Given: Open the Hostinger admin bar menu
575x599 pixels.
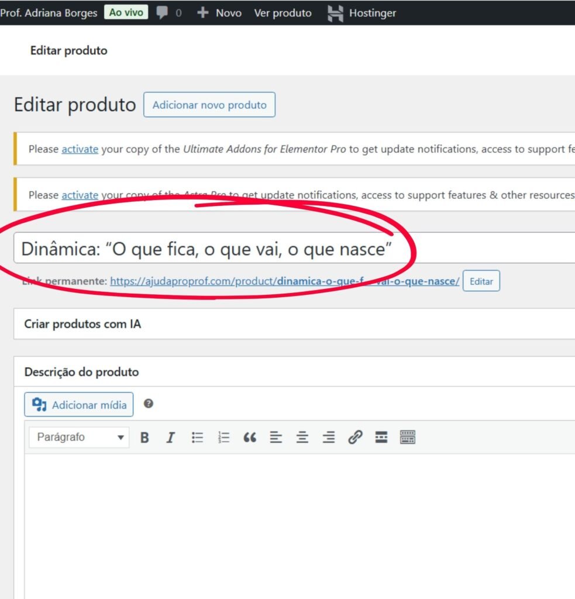Looking at the screenshot, I should [361, 13].
